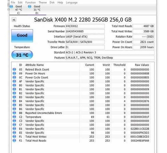Click status orb for attribute EE
The image size is (167, 153).
(x=14, y=133)
